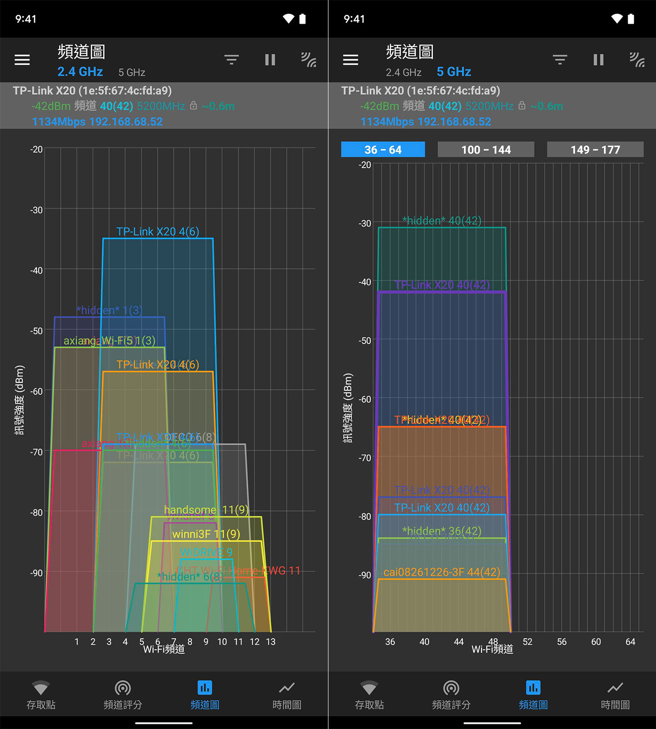
Task: Select handsome 11(9) network label
Action: click(206, 509)
